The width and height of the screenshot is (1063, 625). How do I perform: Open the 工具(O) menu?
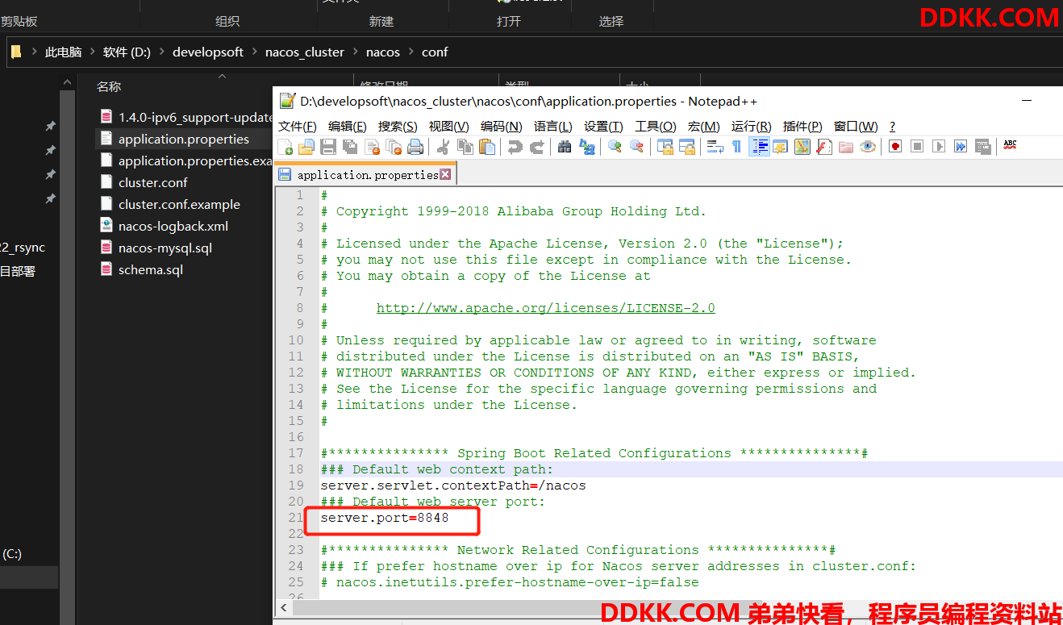tap(656, 127)
